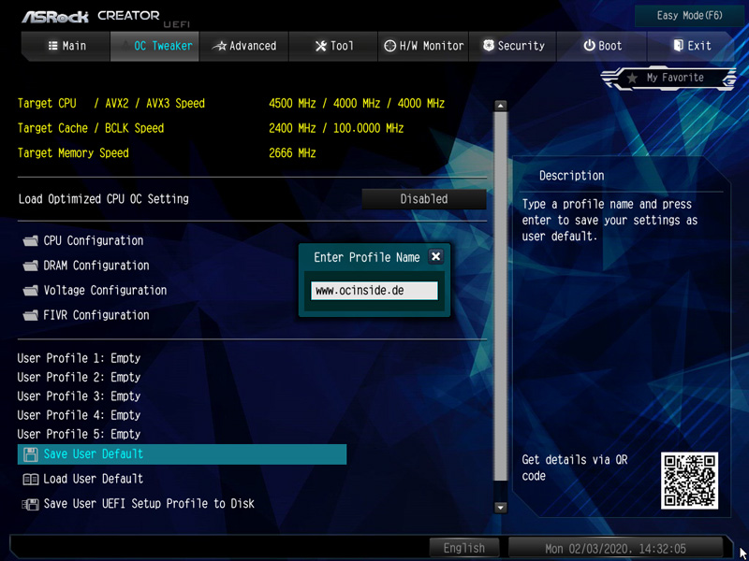Select User Profile 1: Empty
The height and width of the screenshot is (561, 749).
coord(79,358)
